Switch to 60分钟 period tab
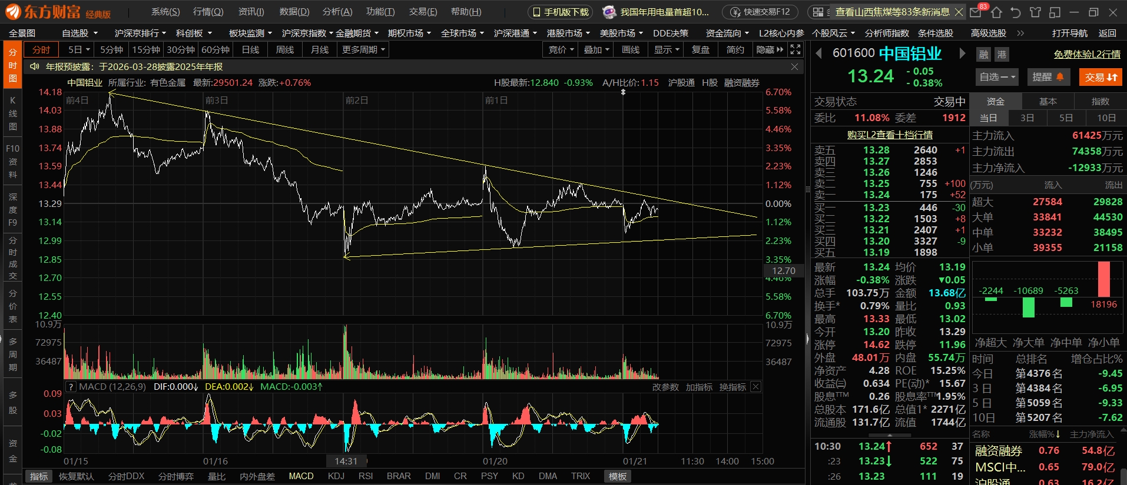Image resolution: width=1127 pixels, height=485 pixels. coord(216,50)
